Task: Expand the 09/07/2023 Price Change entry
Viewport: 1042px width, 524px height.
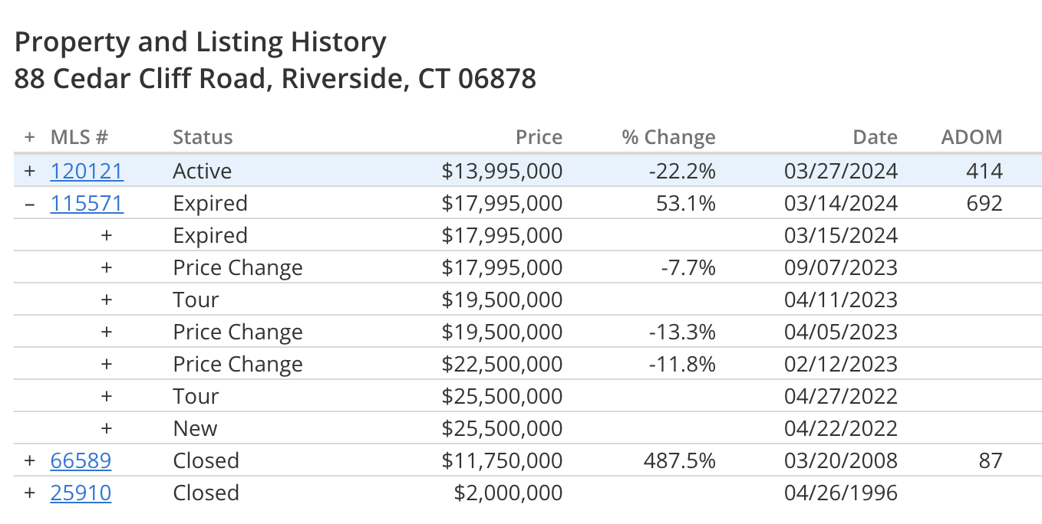Action: 107,268
